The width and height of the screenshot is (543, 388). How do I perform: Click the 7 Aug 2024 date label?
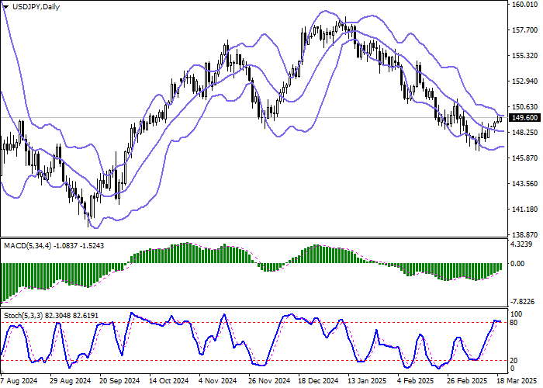pos(20,381)
